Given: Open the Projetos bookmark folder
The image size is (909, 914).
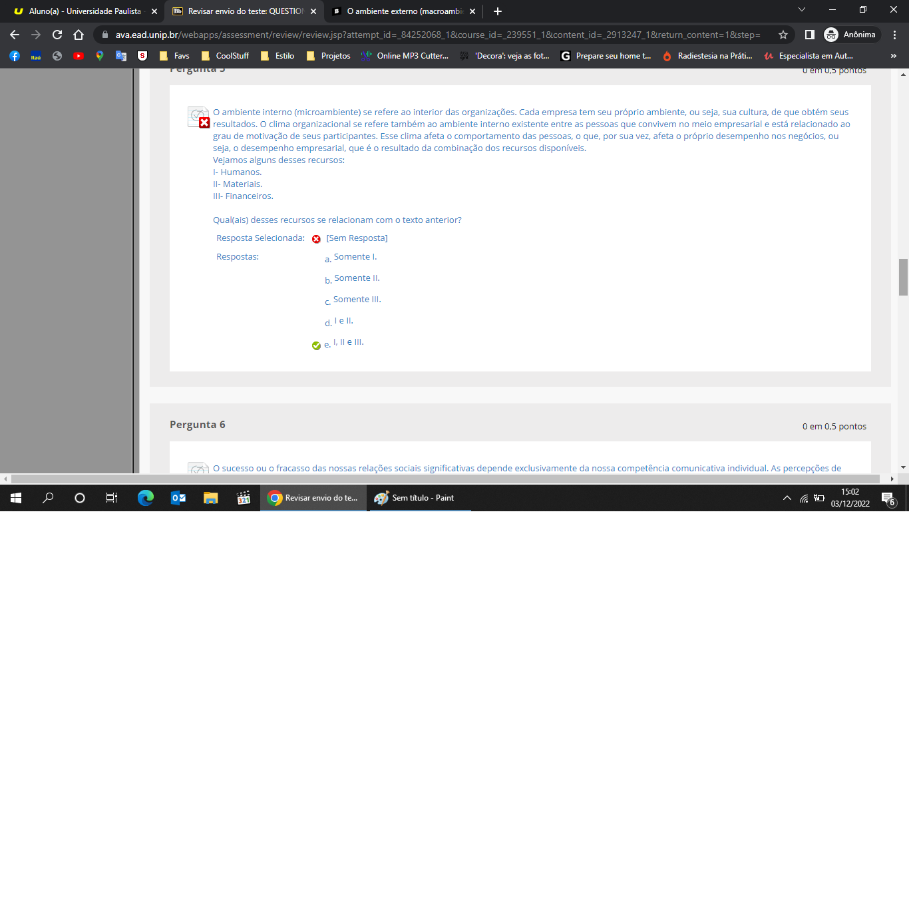Looking at the screenshot, I should (328, 56).
